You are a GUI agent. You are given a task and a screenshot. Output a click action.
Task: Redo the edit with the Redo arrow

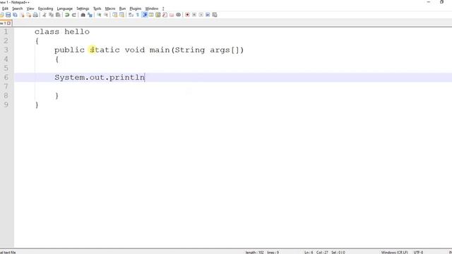tap(73, 15)
